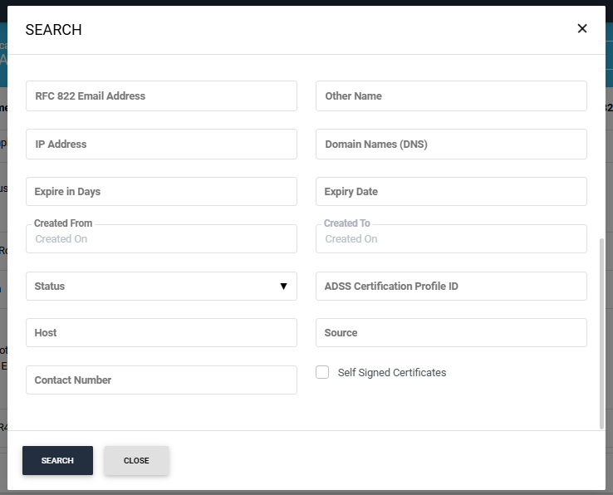This screenshot has height=495, width=613.
Task: Click into the Other Name field
Action: pyautogui.click(x=451, y=96)
